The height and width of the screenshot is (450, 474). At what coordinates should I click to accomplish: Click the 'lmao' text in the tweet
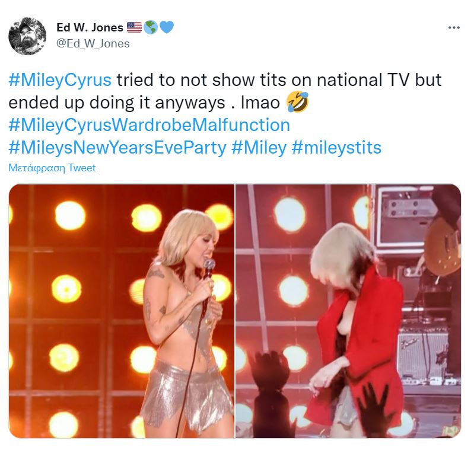260,103
